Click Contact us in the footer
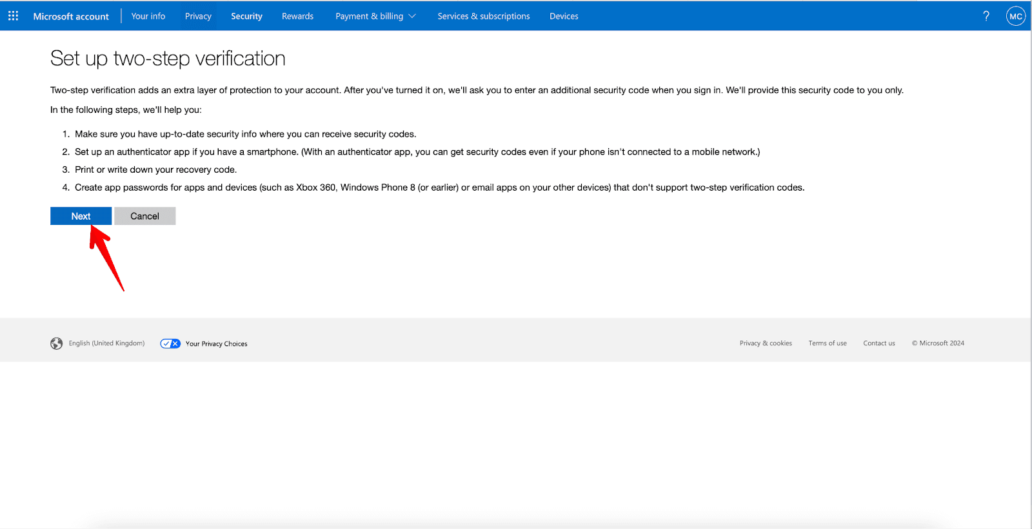The height and width of the screenshot is (529, 1032). point(879,343)
